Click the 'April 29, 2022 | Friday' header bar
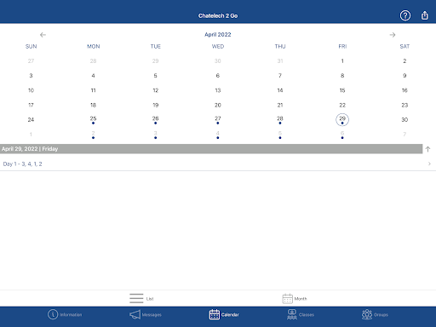 [211, 149]
